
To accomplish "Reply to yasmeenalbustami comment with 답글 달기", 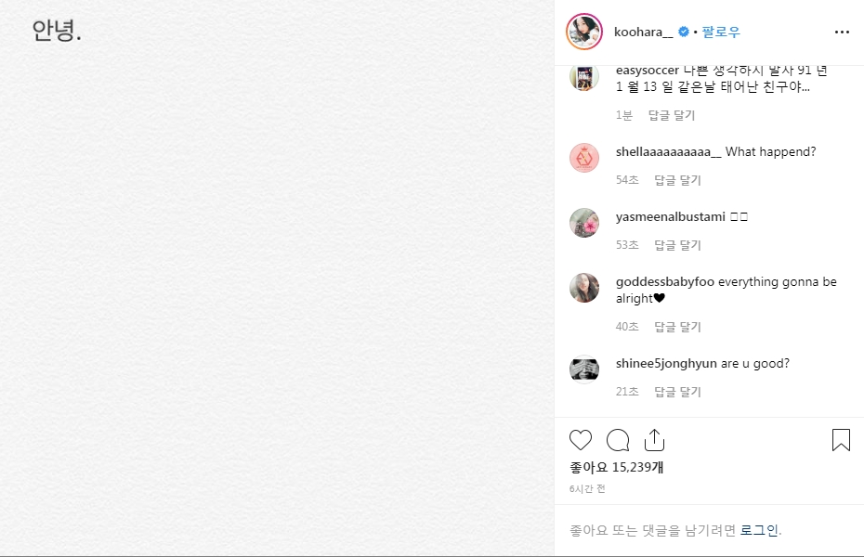I will [x=677, y=245].
